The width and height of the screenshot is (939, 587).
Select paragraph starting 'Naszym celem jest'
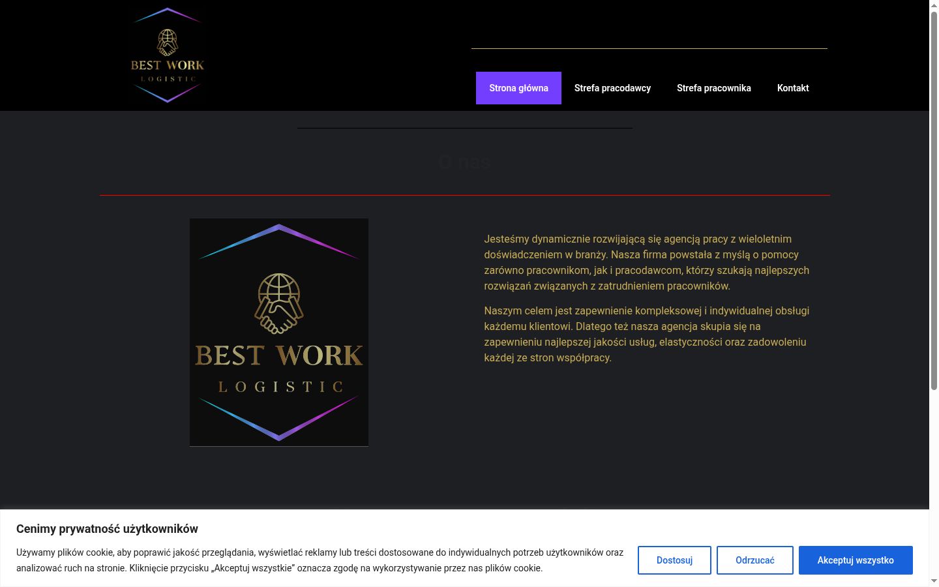coord(647,334)
